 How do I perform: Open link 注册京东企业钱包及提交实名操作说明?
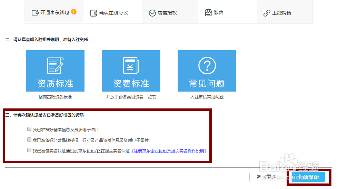click(x=169, y=151)
